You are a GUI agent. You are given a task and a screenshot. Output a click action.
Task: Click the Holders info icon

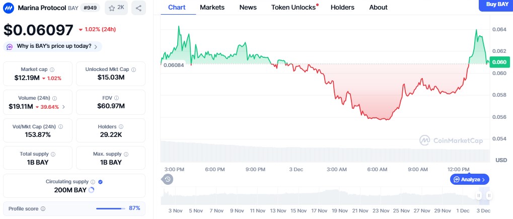click(121, 127)
